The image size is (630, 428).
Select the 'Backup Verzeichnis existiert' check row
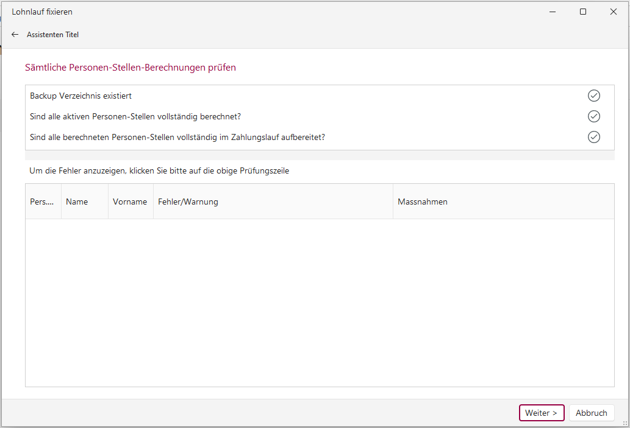tap(81, 96)
